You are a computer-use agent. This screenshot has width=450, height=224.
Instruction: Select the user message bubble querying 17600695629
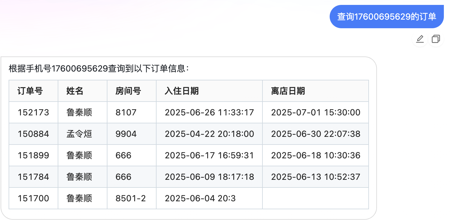coord(386,17)
